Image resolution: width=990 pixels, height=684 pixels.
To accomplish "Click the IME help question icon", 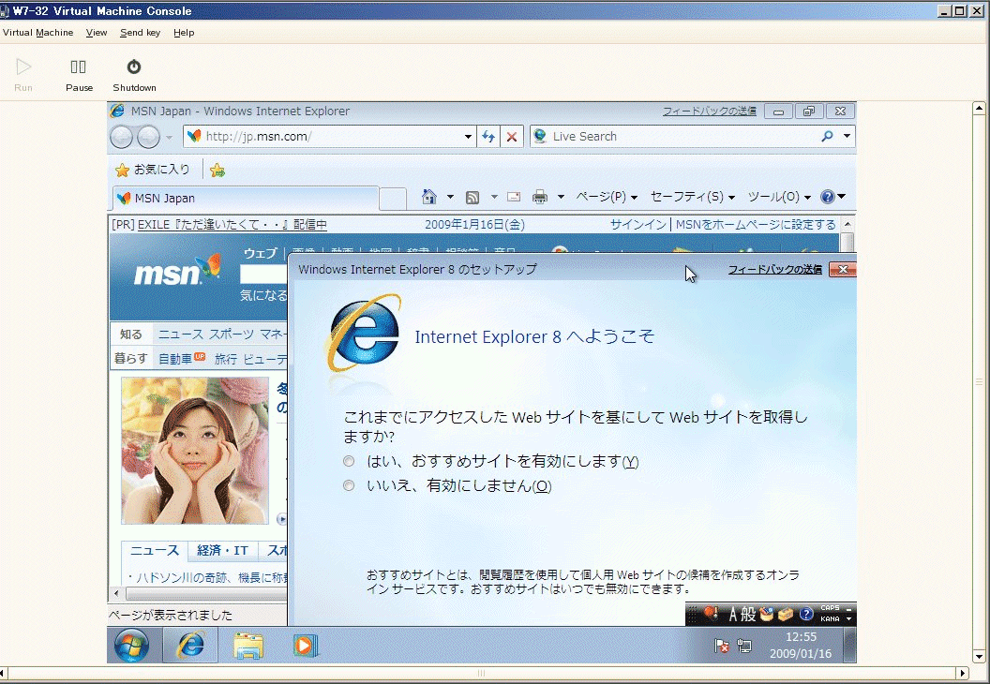I will pyautogui.click(x=806, y=614).
